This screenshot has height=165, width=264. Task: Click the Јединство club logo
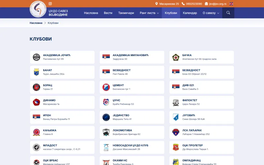106,117
